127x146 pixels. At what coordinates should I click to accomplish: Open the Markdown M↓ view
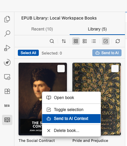coord(7,106)
